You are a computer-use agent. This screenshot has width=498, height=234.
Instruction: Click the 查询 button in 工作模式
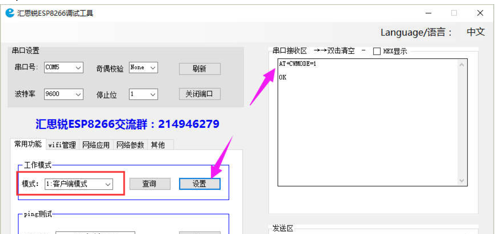(149, 184)
